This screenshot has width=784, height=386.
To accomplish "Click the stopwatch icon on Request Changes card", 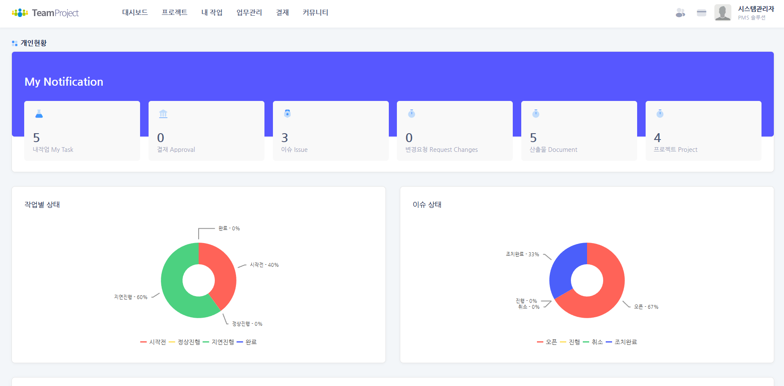I will coord(411,113).
